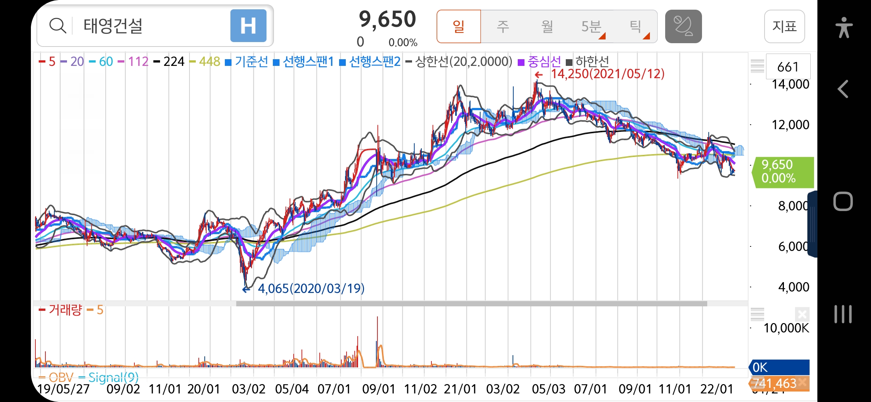The image size is (871, 402).
Task: Switch to the 월 monthly chart tab
Action: [x=547, y=26]
